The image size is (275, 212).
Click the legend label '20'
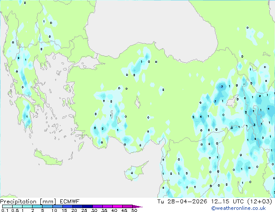point(74,210)
